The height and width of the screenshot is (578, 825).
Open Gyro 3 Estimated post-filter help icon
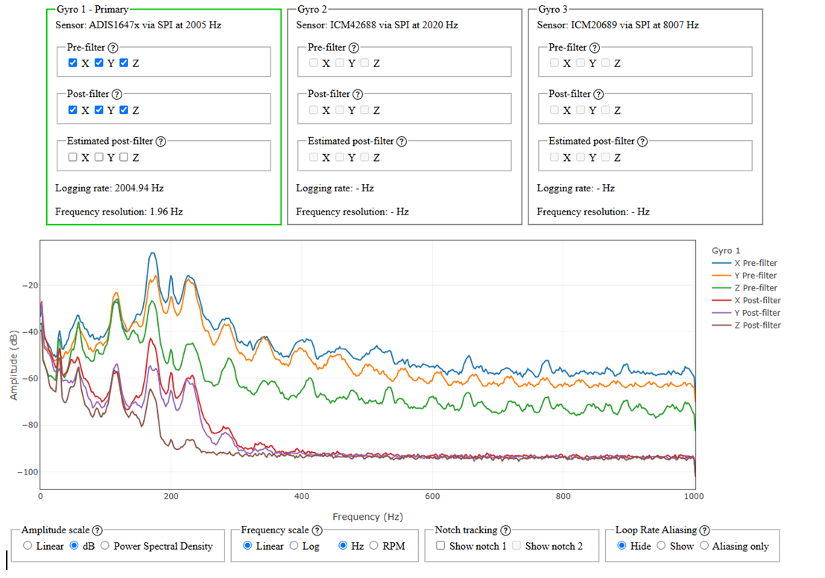point(642,142)
